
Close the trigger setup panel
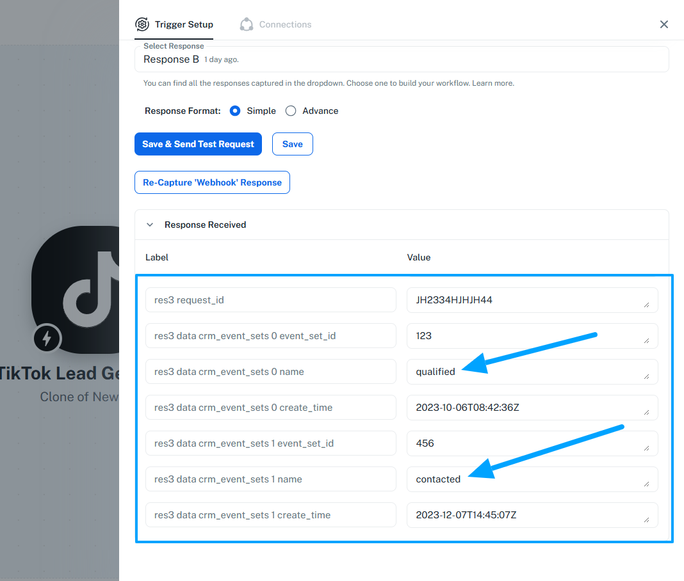[664, 24]
